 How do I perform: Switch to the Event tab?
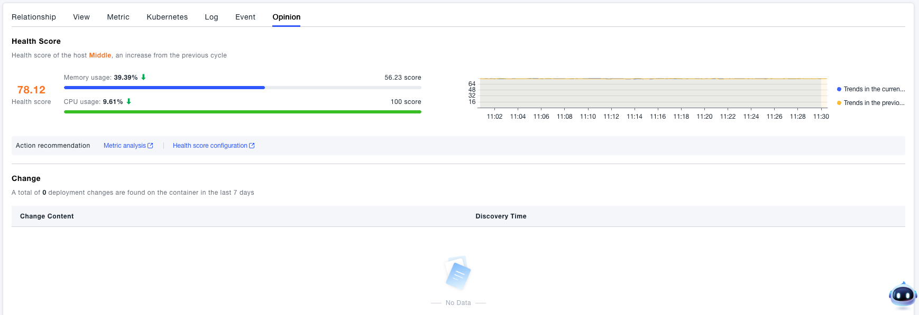tap(245, 17)
